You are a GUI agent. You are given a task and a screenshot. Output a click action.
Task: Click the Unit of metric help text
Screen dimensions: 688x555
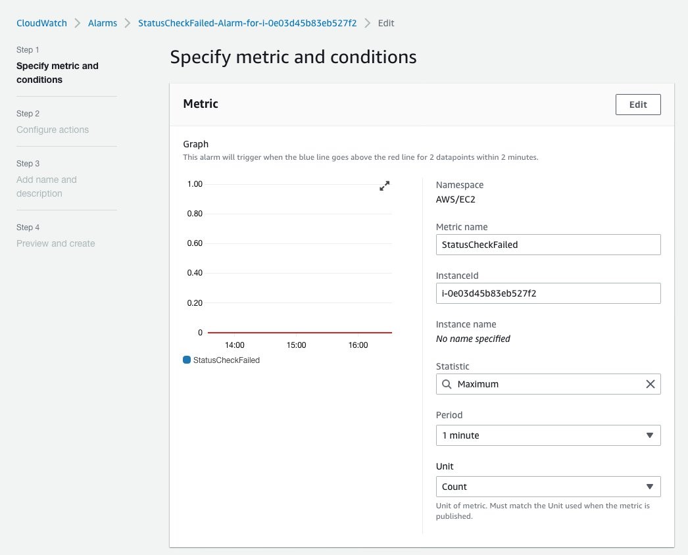[x=543, y=511]
